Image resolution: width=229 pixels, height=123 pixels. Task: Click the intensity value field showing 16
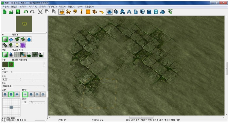[x=5, y=72]
